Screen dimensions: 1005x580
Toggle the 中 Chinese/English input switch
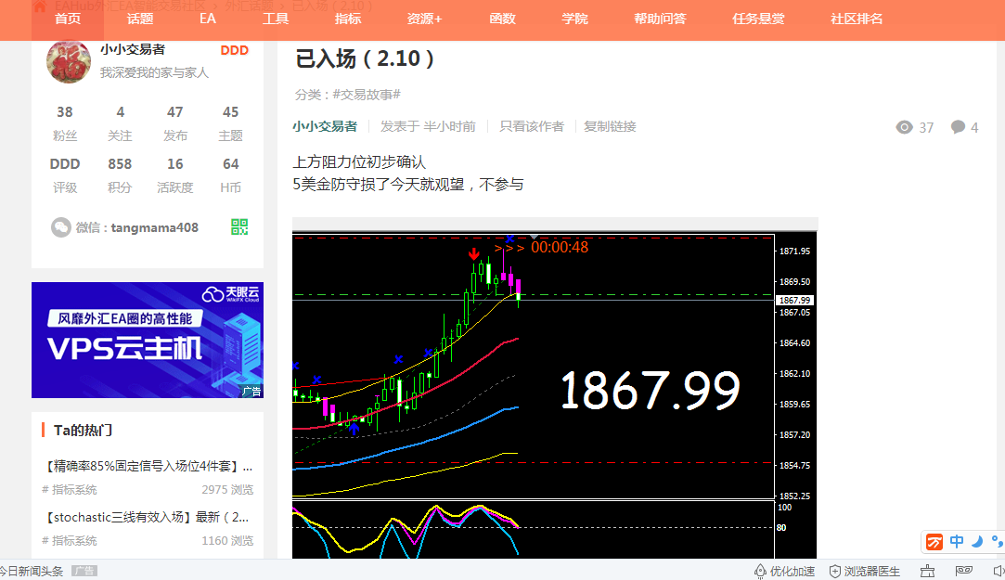957,541
